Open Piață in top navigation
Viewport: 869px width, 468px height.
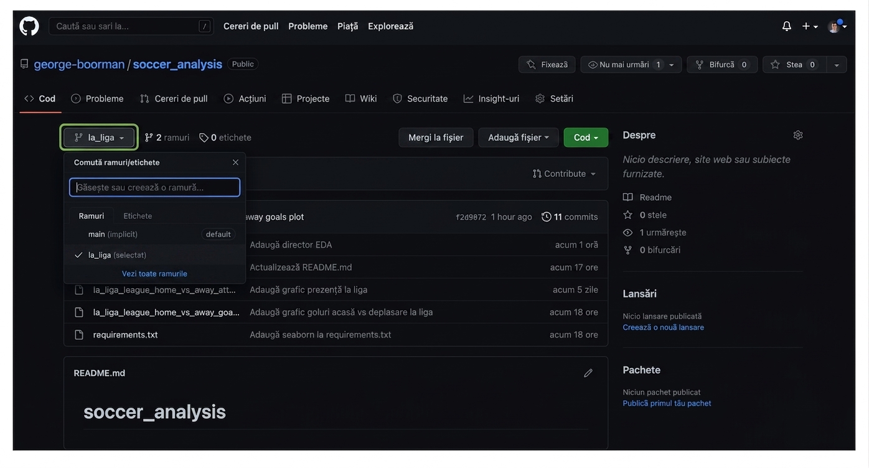click(348, 26)
